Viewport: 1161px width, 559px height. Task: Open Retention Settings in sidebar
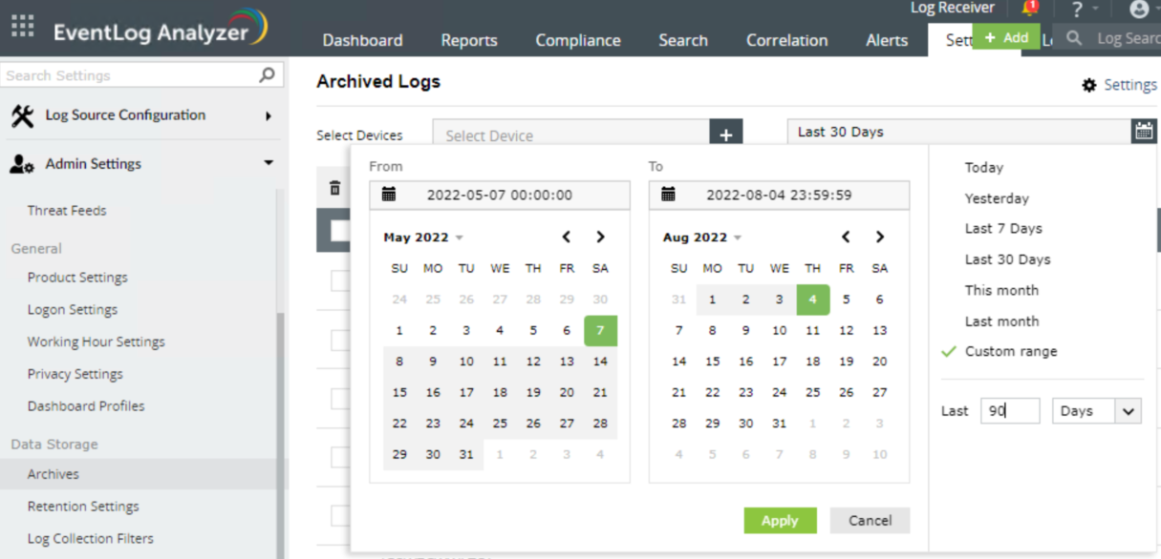83,507
